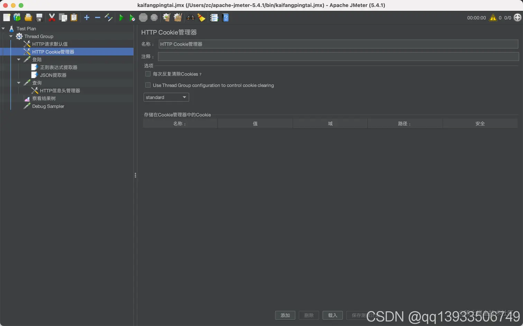Viewport: 523px width, 326px height.
Task: Click the 名称 input field
Action: (338, 44)
